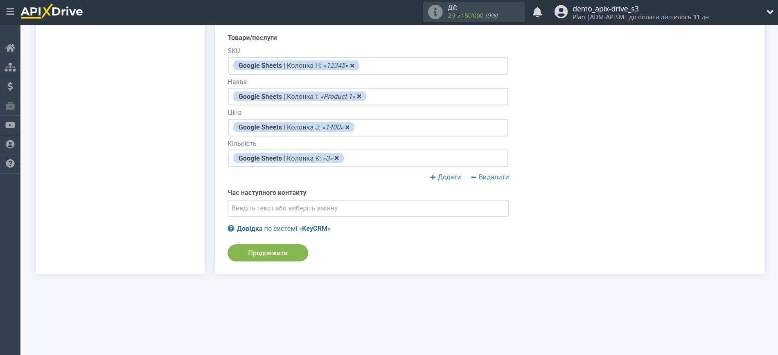Open the billing dollar icon
This screenshot has width=778, height=355.
pyautogui.click(x=10, y=86)
